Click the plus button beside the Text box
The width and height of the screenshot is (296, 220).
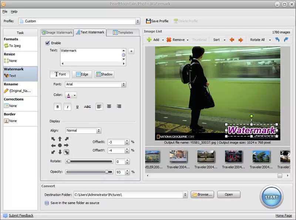[x=131, y=51]
